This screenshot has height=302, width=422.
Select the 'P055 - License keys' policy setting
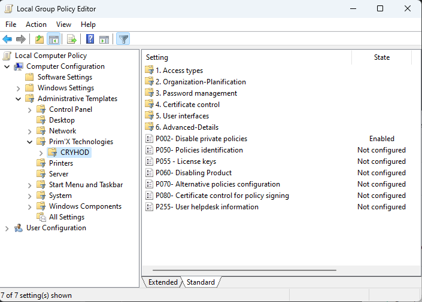click(x=186, y=161)
